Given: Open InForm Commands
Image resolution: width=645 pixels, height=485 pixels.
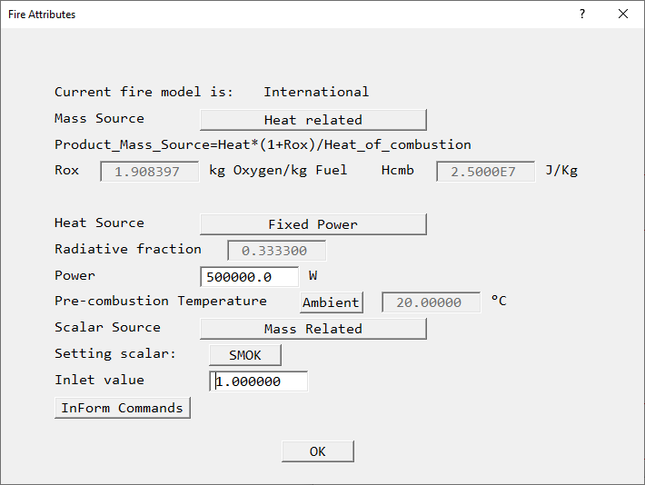Looking at the screenshot, I should click(123, 408).
